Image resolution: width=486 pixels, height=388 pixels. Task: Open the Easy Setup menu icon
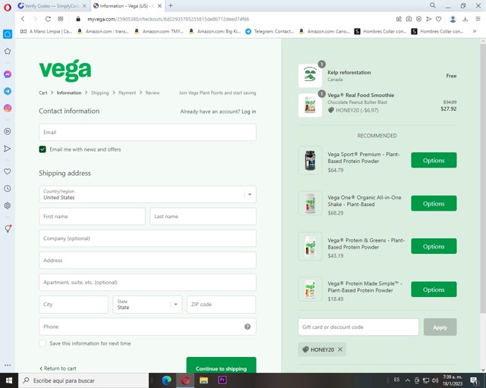pyautogui.click(x=478, y=19)
